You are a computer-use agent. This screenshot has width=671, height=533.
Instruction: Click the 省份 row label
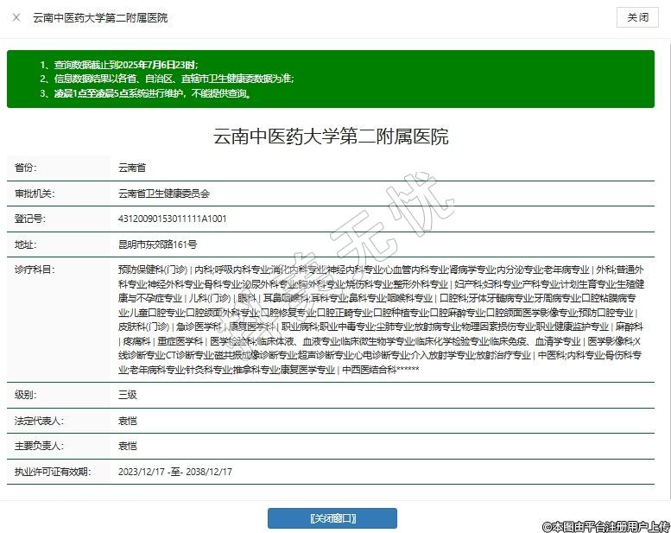coord(26,168)
